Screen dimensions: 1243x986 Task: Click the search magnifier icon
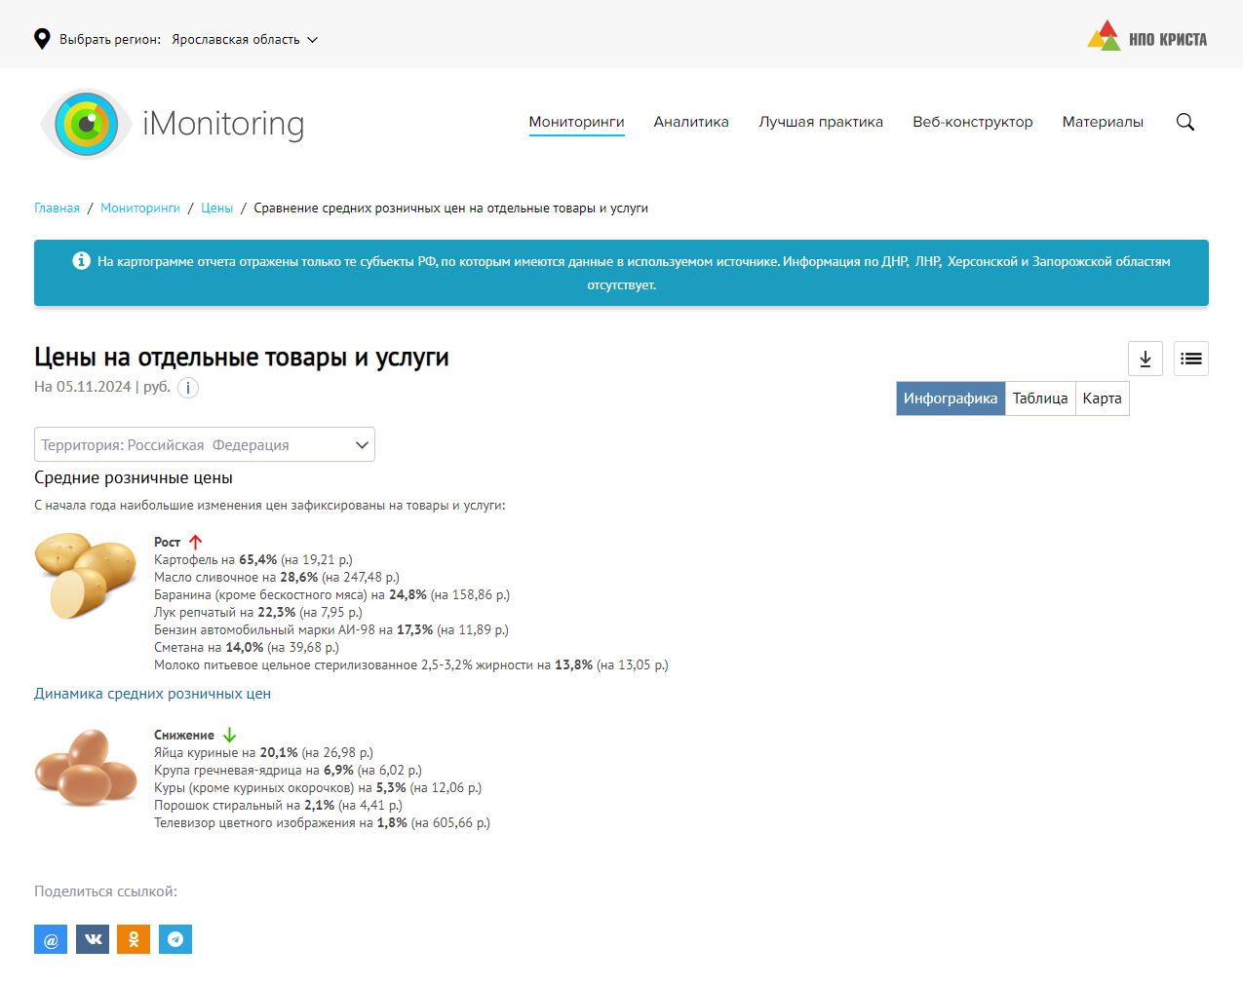point(1185,122)
